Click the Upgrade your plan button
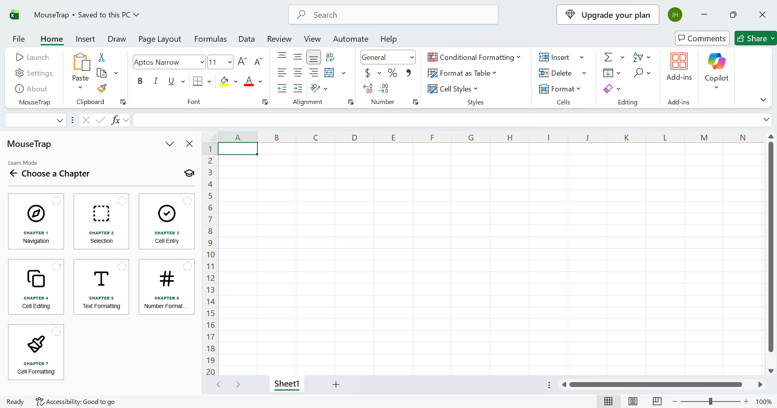 click(607, 15)
